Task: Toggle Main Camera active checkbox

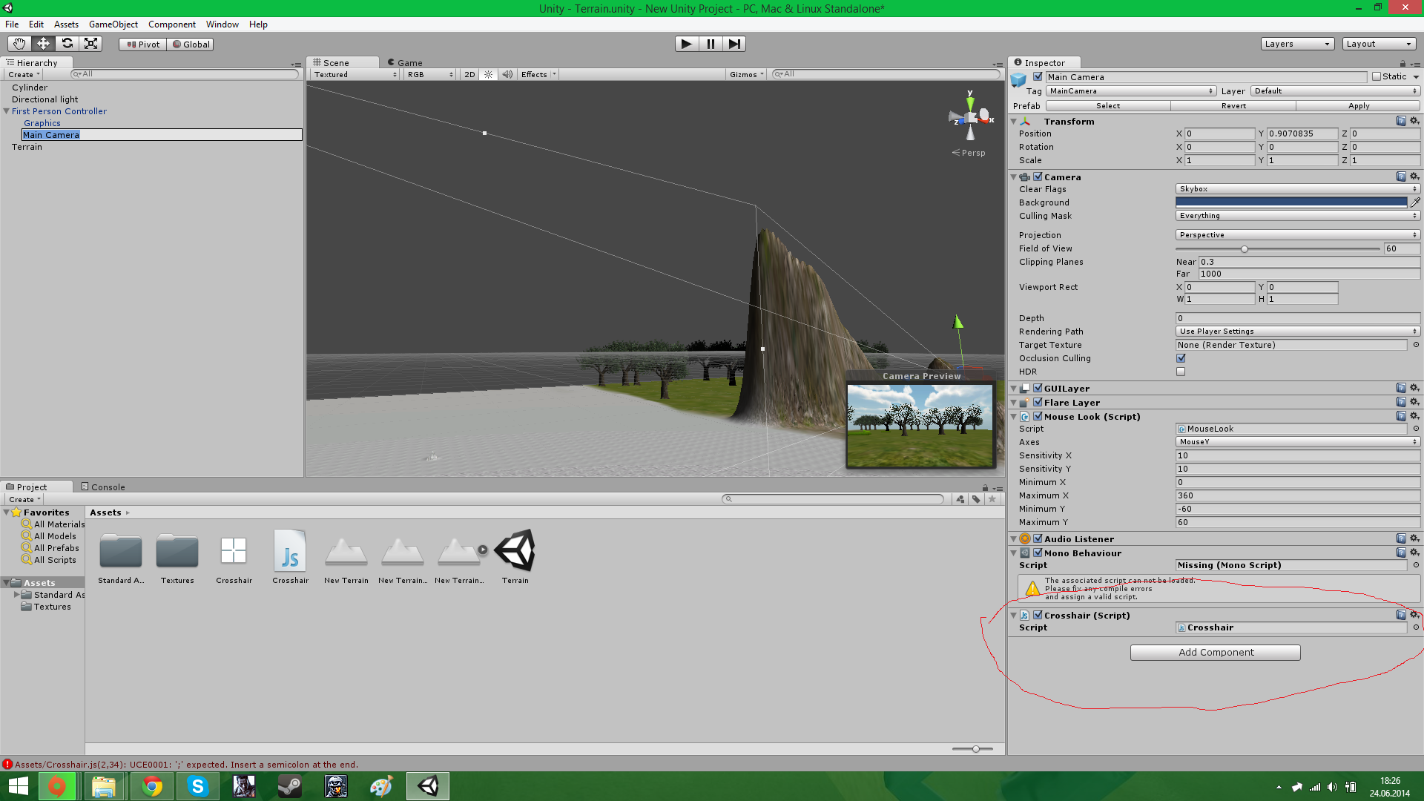Action: [x=1038, y=76]
